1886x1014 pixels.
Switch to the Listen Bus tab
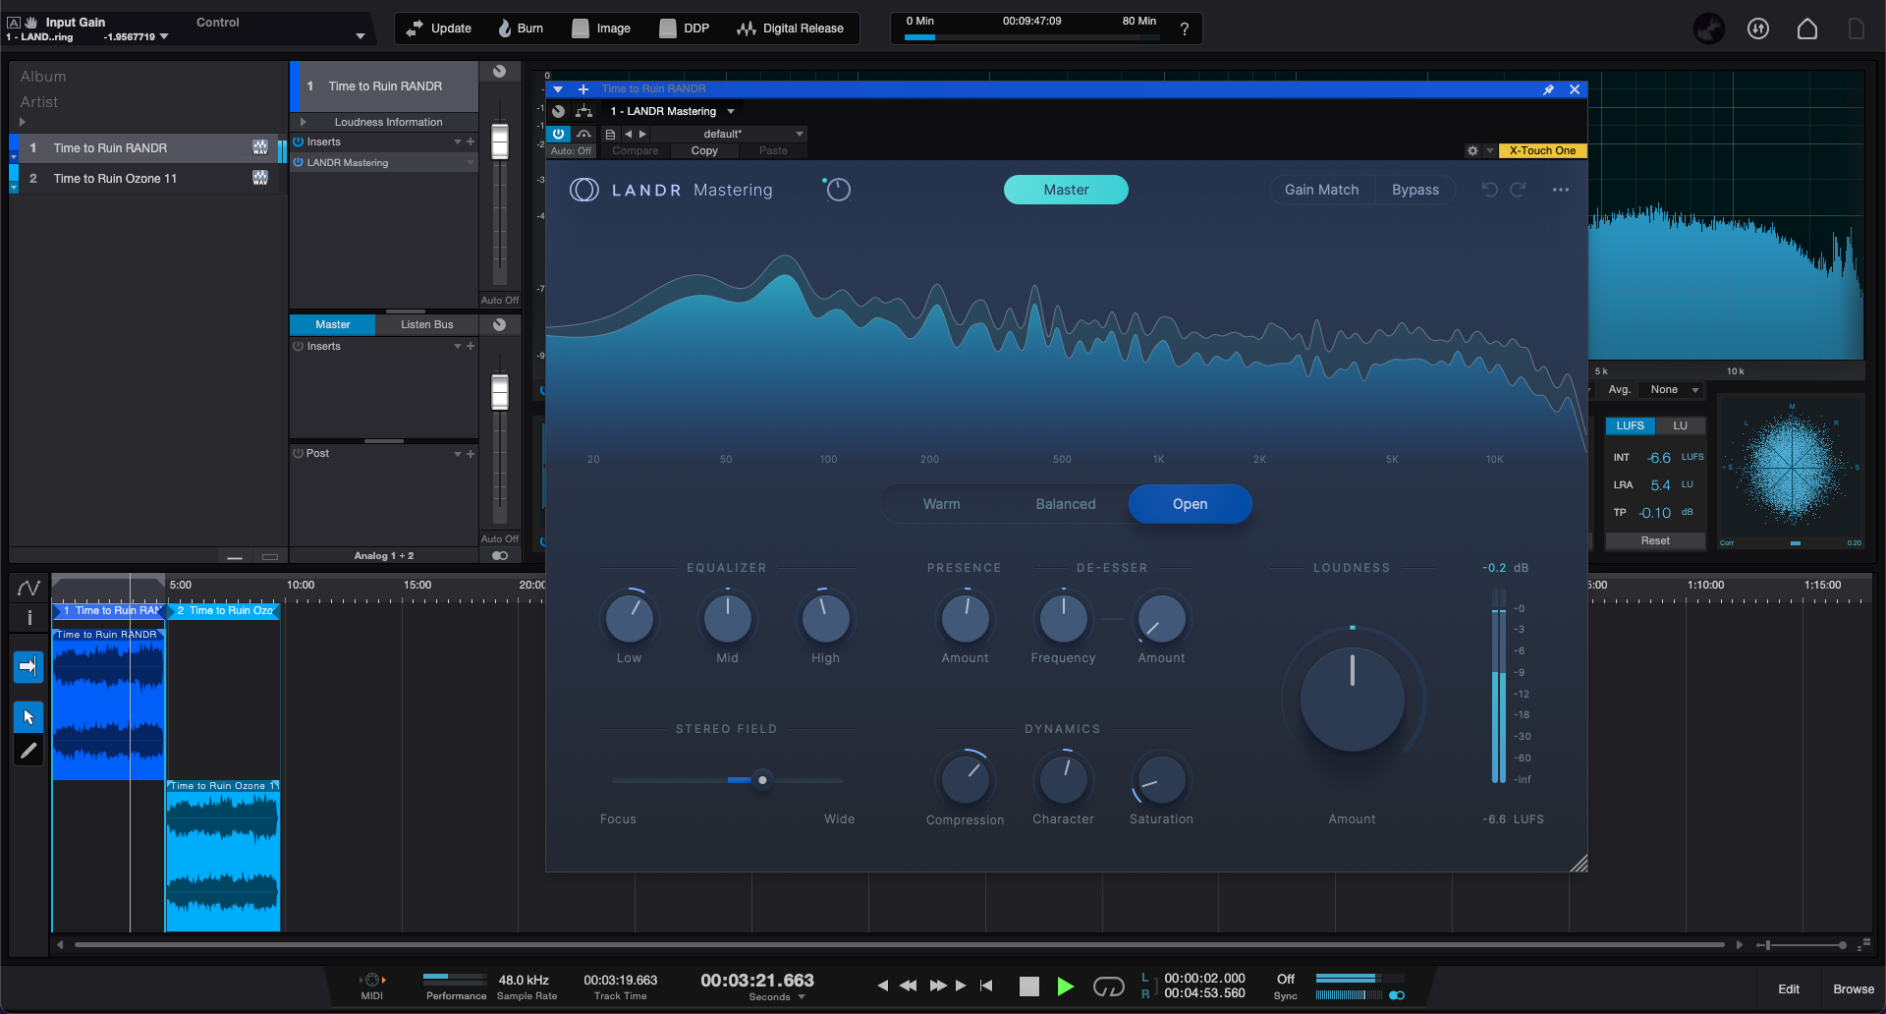tap(426, 324)
